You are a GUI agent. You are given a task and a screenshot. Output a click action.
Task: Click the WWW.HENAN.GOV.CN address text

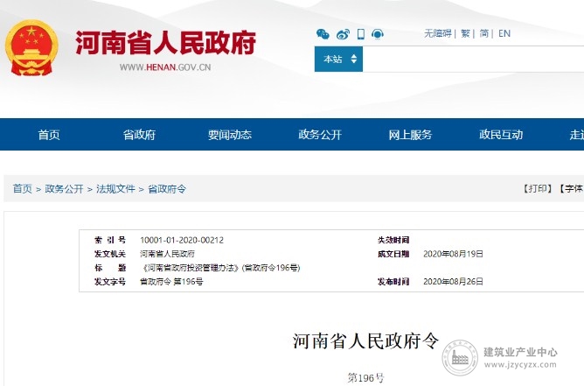pyautogui.click(x=165, y=67)
